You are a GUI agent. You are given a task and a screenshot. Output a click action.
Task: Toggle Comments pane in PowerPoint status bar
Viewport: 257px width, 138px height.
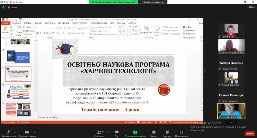[144, 123]
